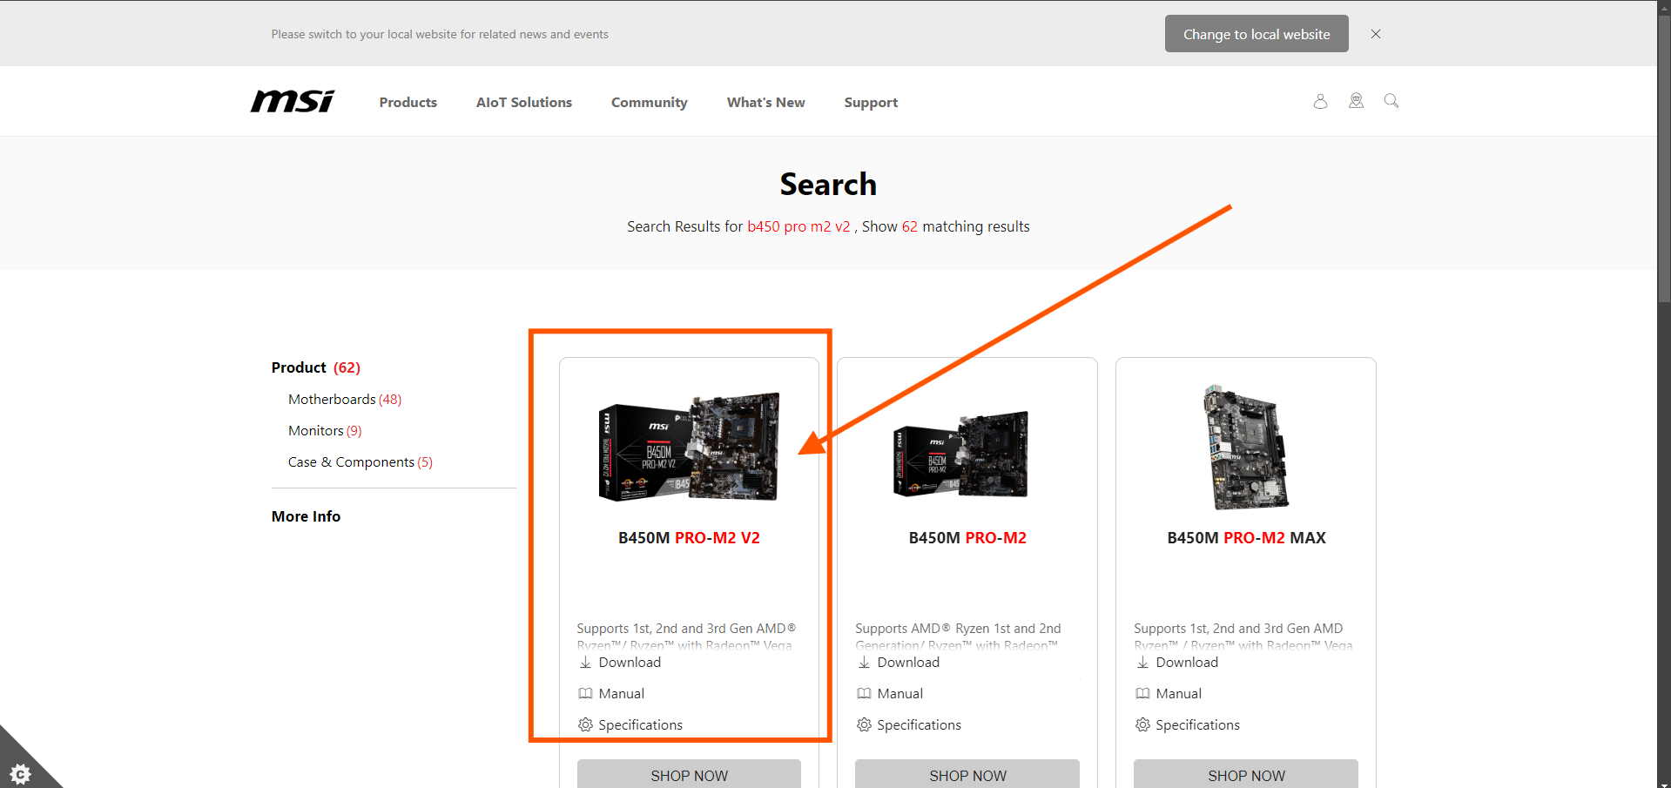Image resolution: width=1671 pixels, height=788 pixels.
Task: Click SHOP NOW for B450M PRO-M2
Action: pos(967,774)
